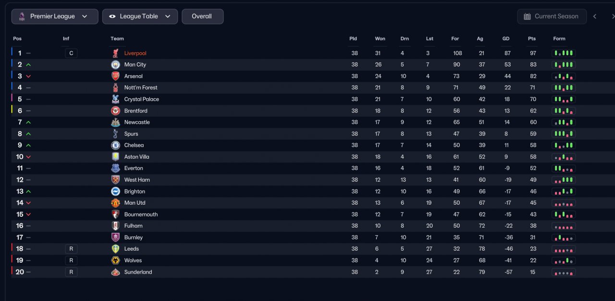Click the Spurs club crest
This screenshot has height=301, width=615.
pyautogui.click(x=115, y=134)
